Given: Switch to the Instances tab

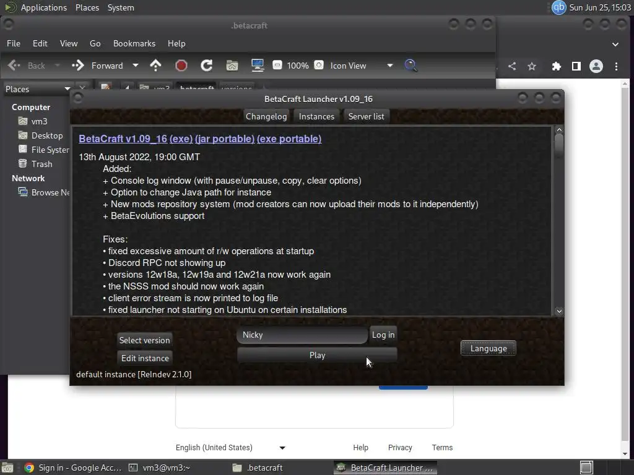Looking at the screenshot, I should [316, 117].
